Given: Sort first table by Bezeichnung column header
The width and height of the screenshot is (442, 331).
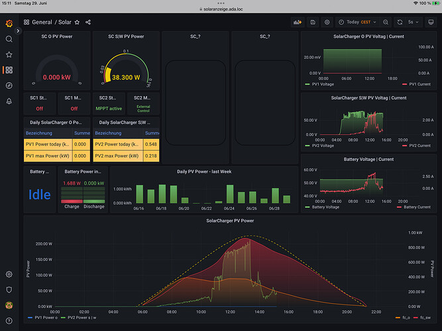Looking at the screenshot, I should click(39, 133).
